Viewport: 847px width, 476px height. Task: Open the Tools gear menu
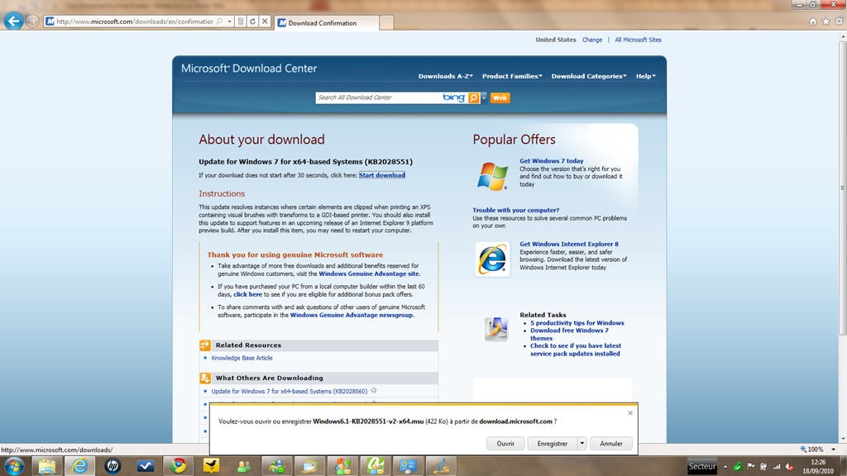(x=839, y=21)
